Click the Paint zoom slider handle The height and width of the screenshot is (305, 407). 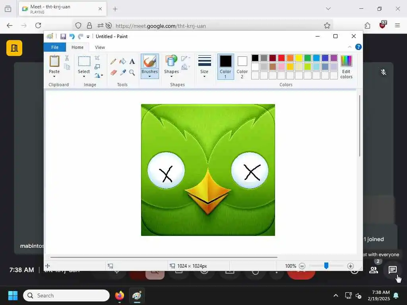326,266
